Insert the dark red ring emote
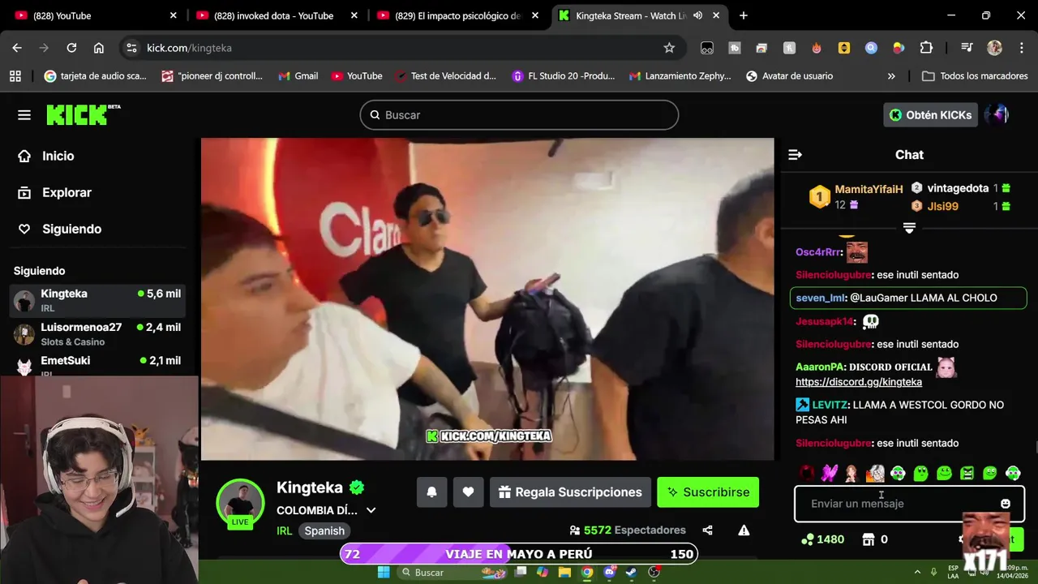The width and height of the screenshot is (1038, 584). click(806, 473)
